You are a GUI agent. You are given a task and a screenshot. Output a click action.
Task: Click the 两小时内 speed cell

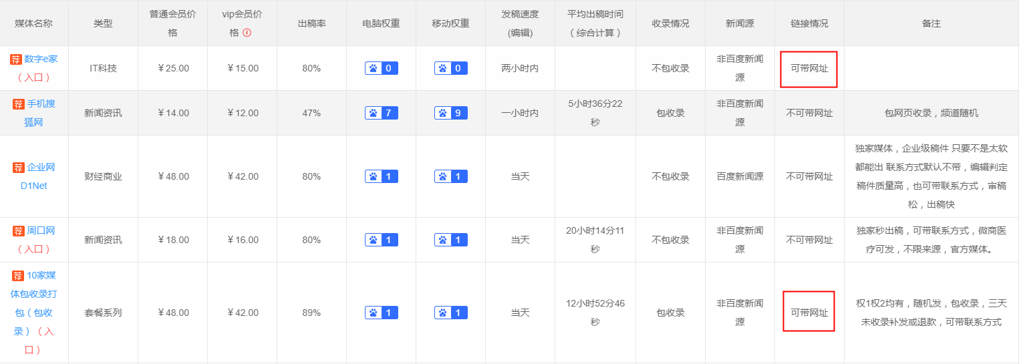point(520,68)
